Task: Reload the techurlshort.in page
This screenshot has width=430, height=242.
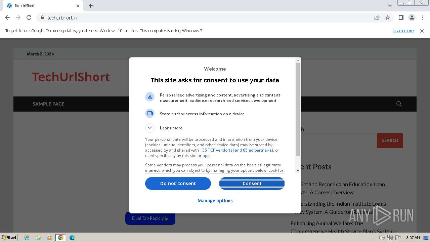Action: (x=29, y=17)
